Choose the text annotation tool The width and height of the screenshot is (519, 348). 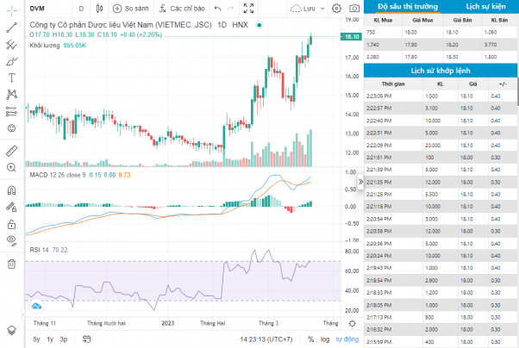[11, 78]
